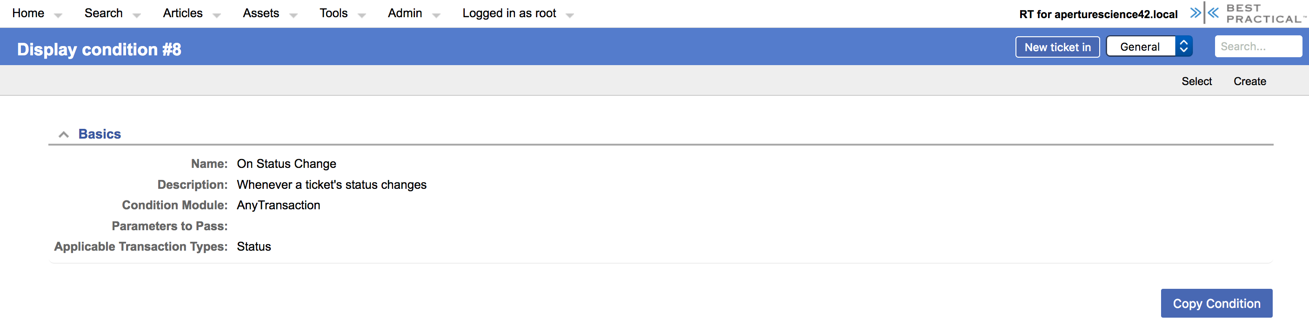The height and width of the screenshot is (333, 1309).
Task: Open the General queue dropdown
Action: (x=1149, y=47)
